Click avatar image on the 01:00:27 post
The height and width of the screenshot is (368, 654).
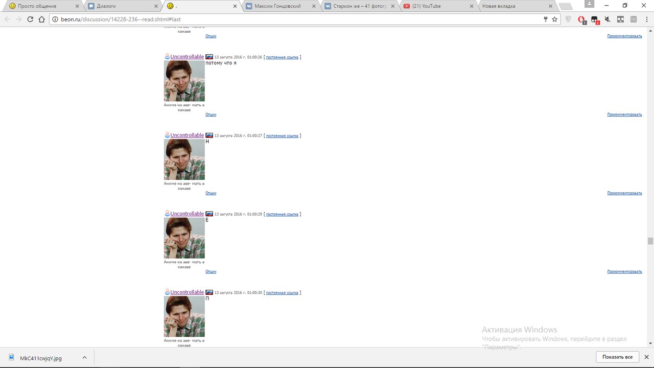184,159
